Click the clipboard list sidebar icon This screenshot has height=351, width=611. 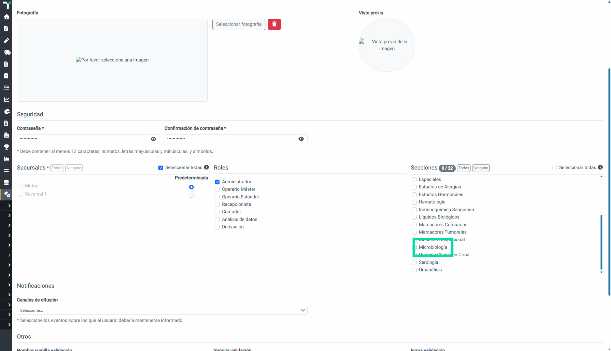(x=6, y=76)
